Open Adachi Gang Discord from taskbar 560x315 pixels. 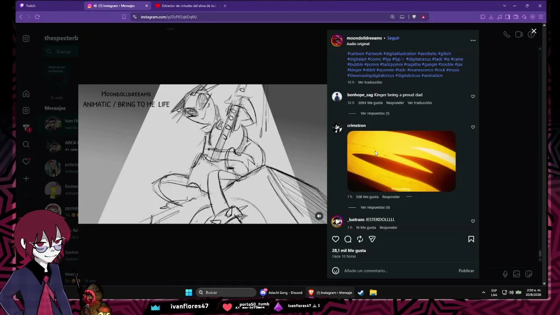click(x=281, y=293)
